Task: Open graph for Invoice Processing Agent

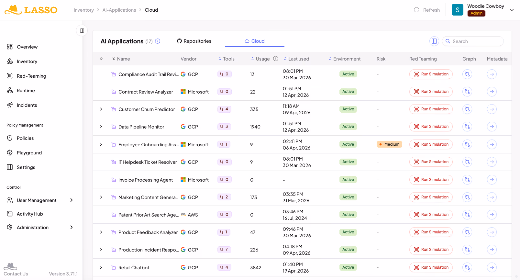Action: 467,180
